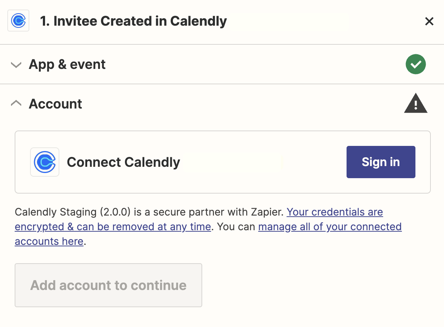
Task: Click the Connect Calendly label text
Action: coord(123,162)
